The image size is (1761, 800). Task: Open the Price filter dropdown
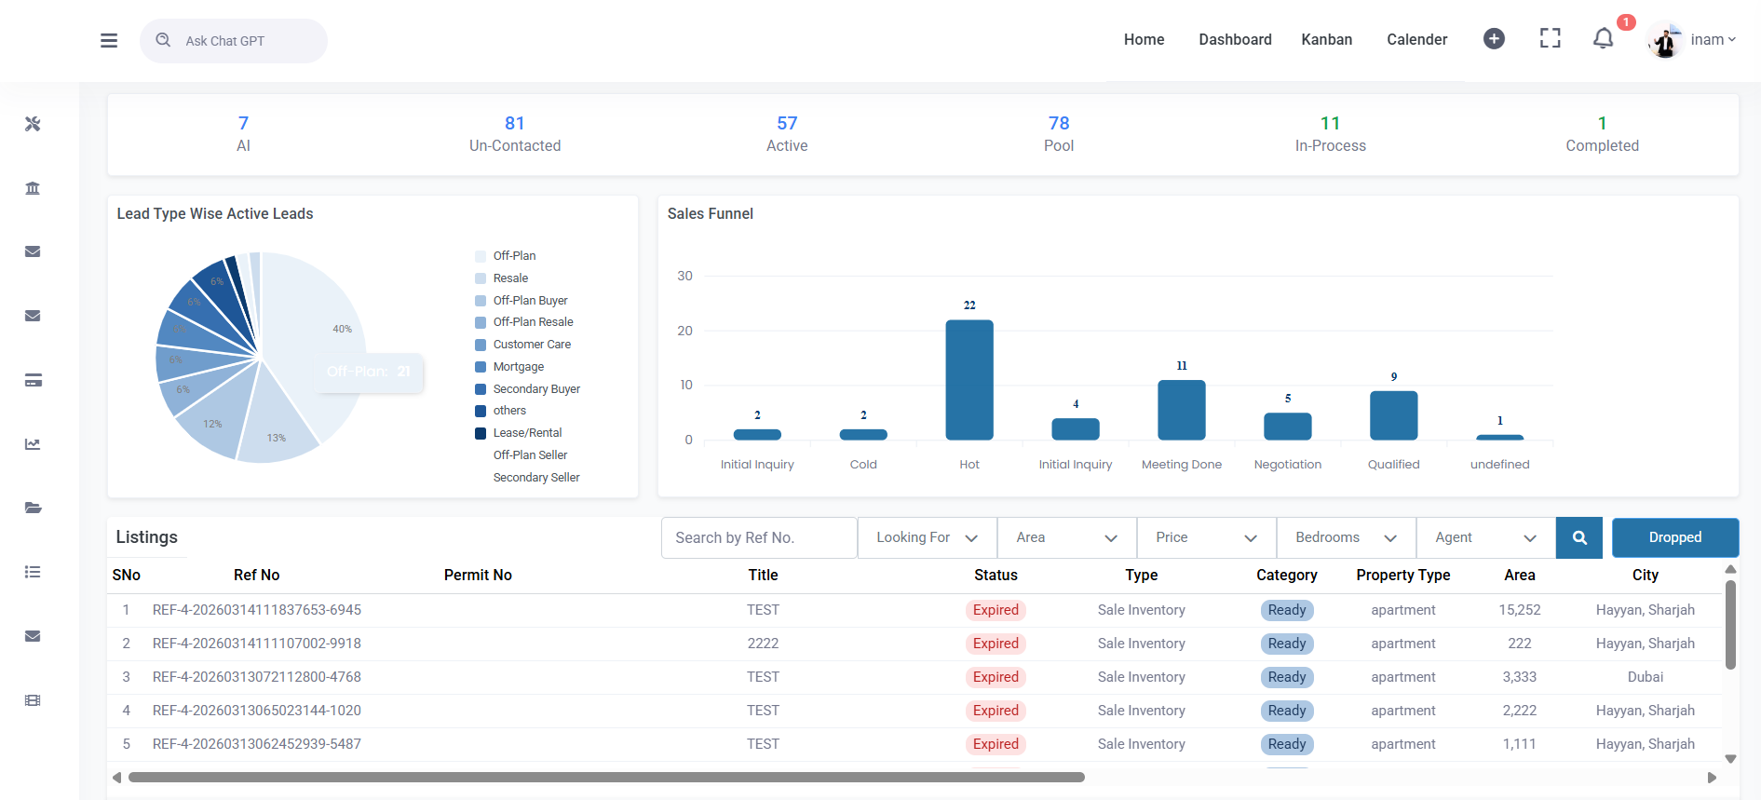click(x=1206, y=537)
